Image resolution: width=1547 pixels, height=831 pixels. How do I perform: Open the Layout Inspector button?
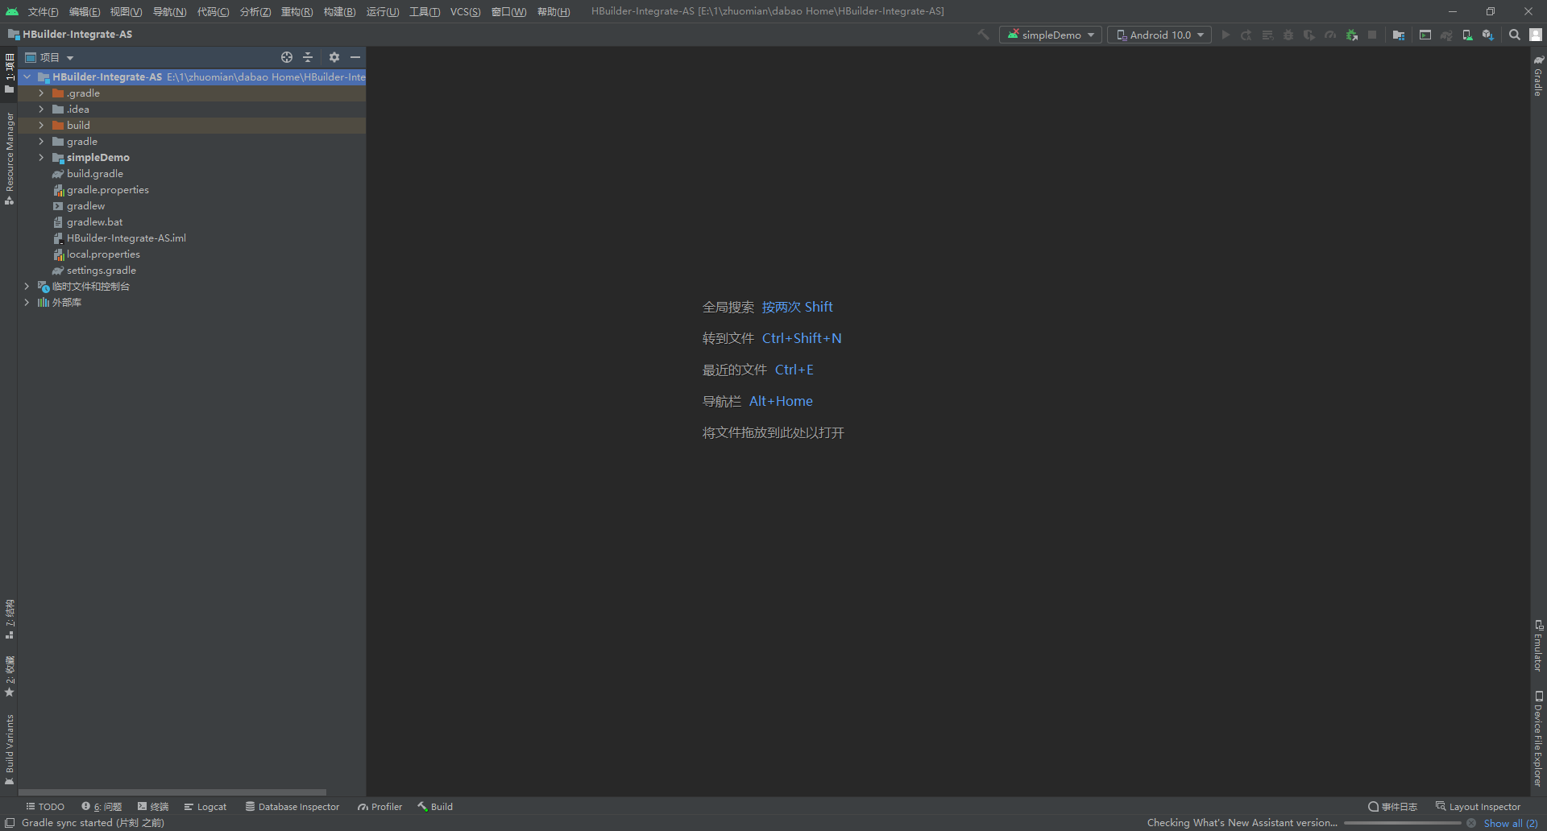point(1478,807)
